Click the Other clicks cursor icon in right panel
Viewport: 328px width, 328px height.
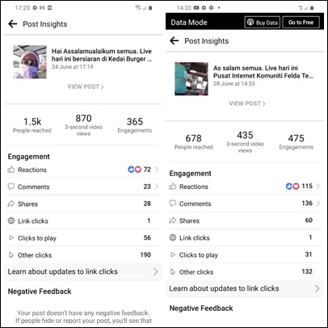tap(173, 271)
